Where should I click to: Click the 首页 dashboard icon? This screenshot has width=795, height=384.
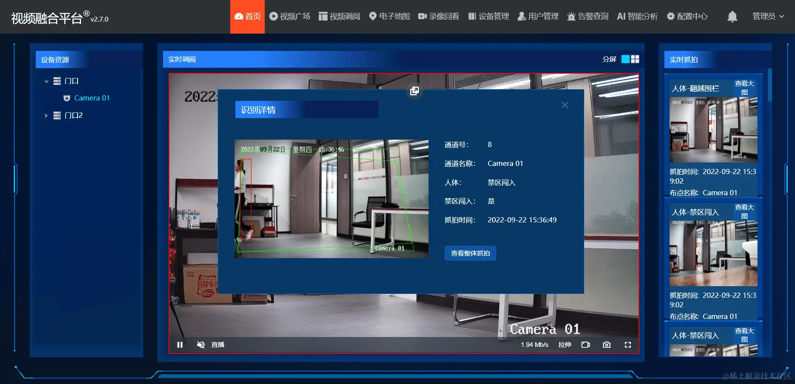(239, 16)
